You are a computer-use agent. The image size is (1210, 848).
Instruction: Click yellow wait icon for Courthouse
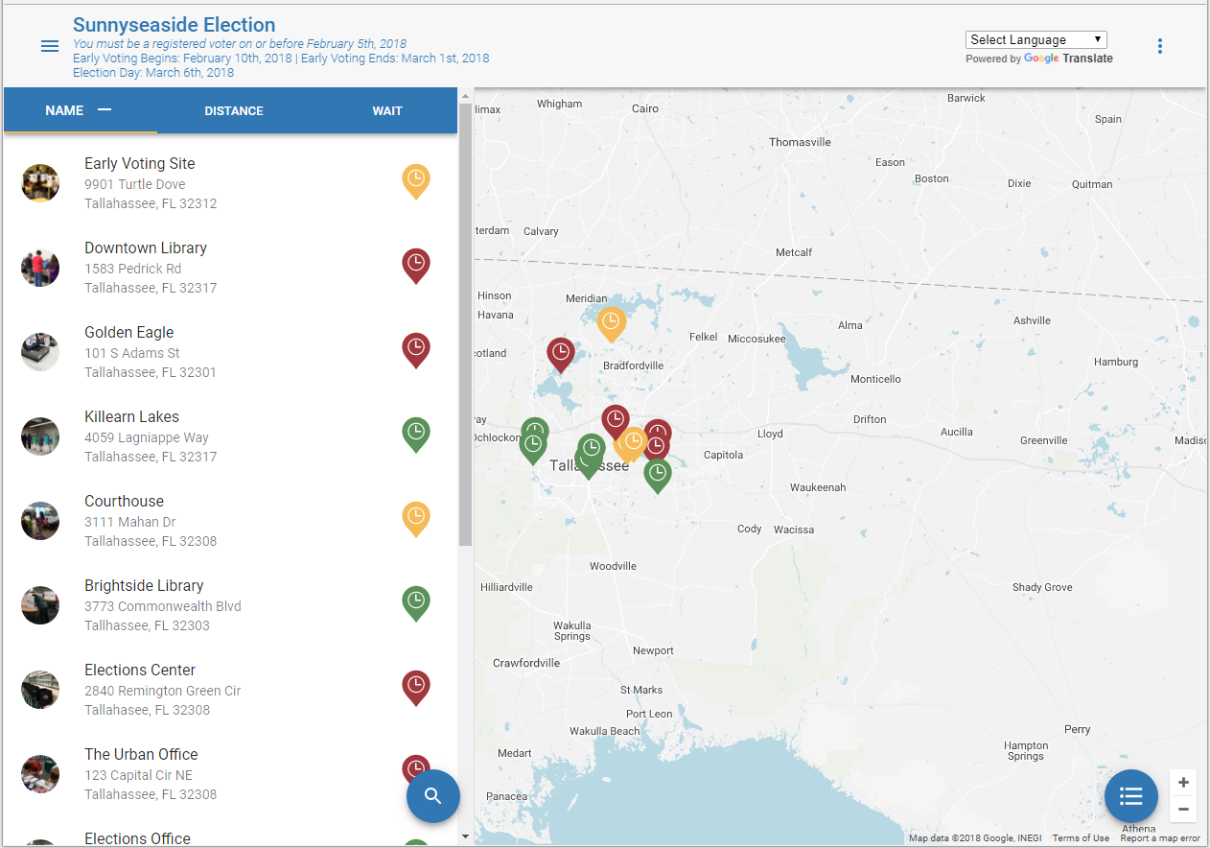416,518
